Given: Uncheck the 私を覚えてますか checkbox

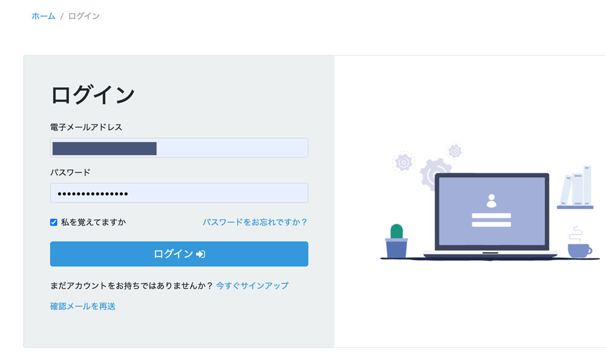Looking at the screenshot, I should [54, 223].
